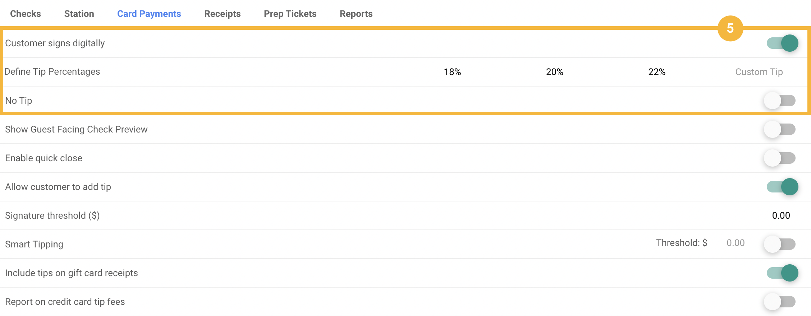Open the Checks tab
The image size is (811, 316).
(26, 14)
